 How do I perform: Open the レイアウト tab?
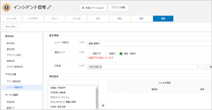coord(33,19)
